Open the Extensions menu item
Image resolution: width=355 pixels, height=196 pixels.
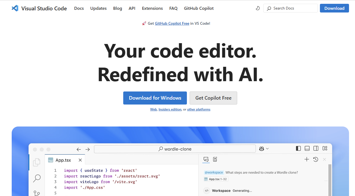152,8
